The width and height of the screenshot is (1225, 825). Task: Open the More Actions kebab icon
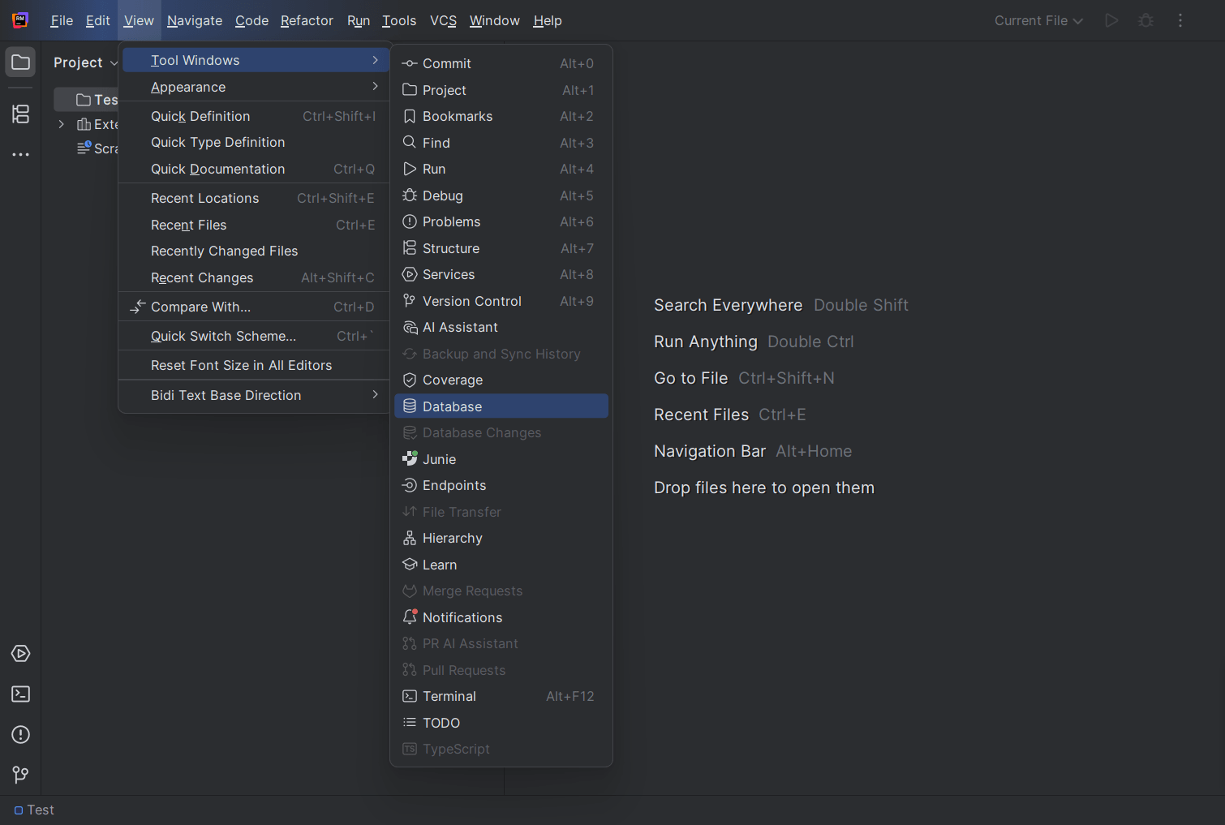1180,20
